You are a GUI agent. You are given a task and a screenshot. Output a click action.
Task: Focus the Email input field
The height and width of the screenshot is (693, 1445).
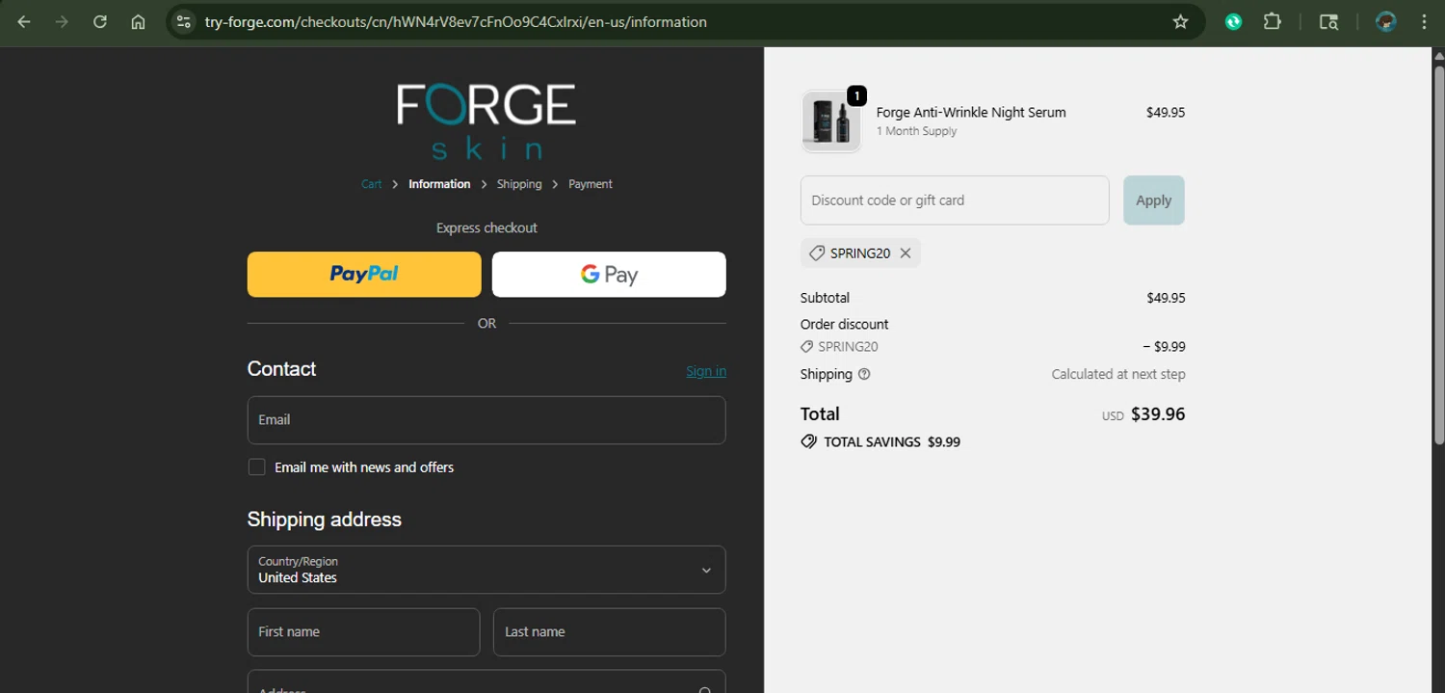tap(486, 420)
